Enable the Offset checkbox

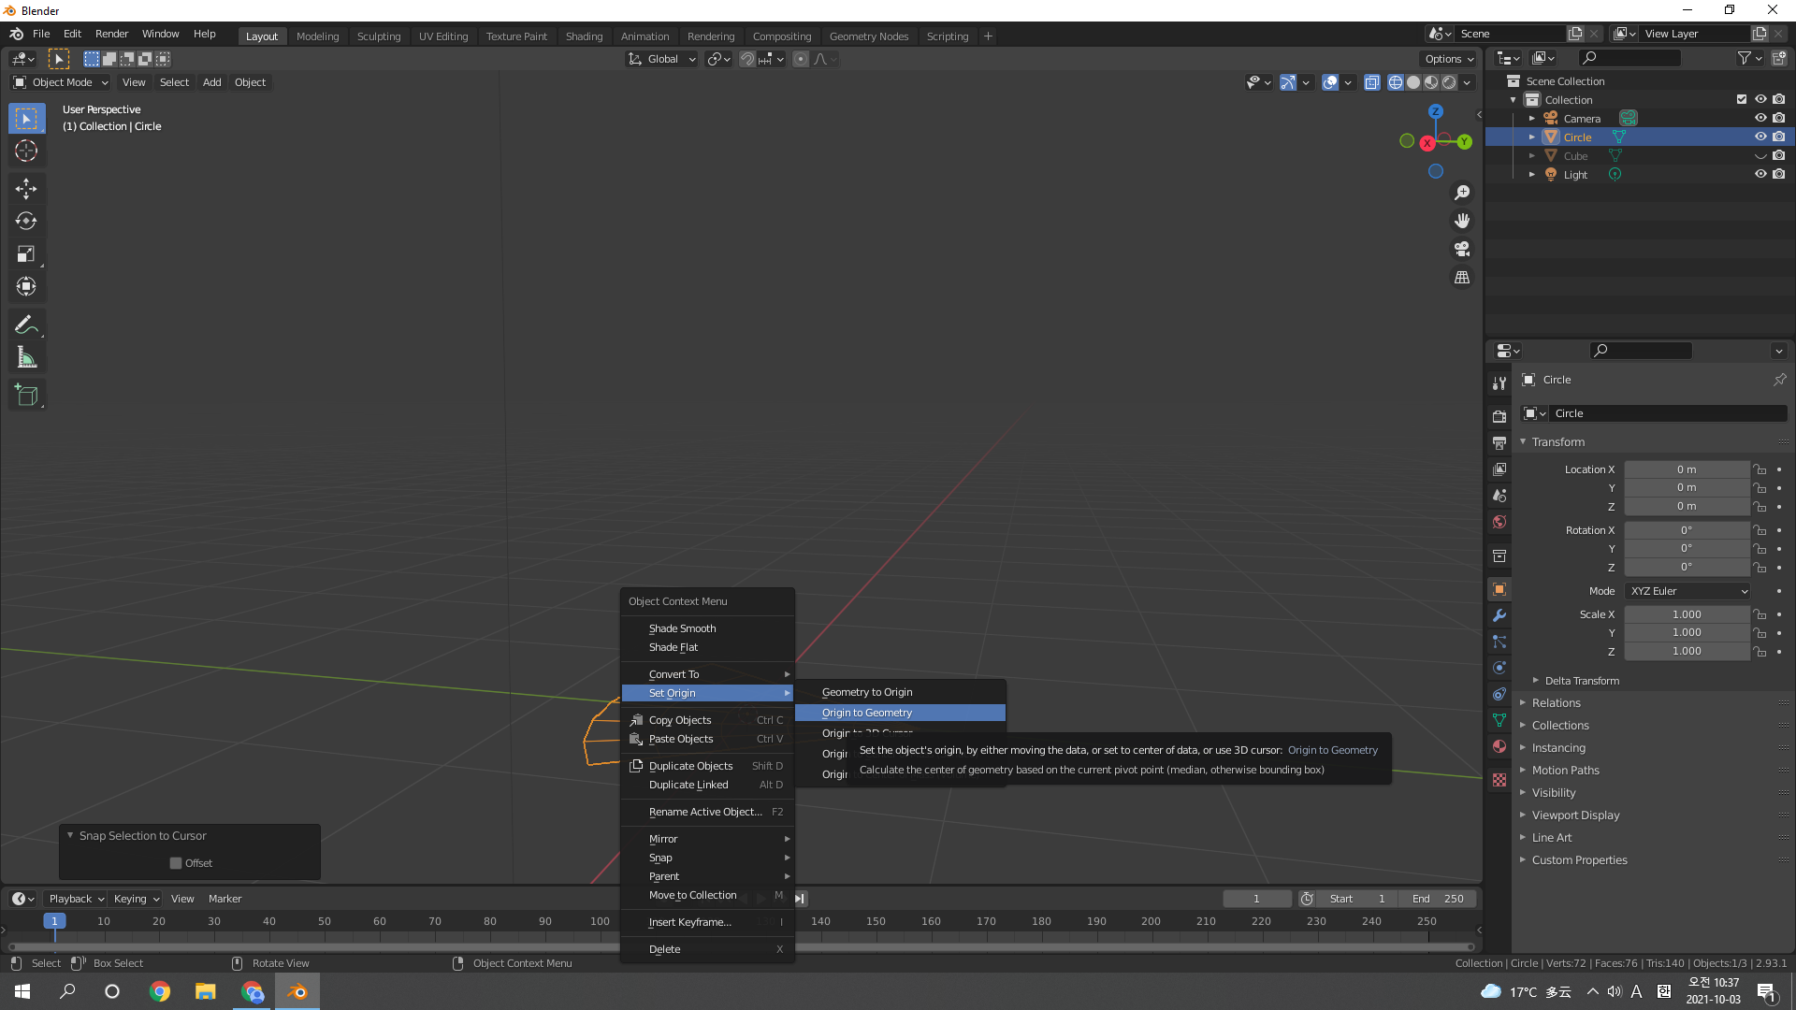click(176, 863)
